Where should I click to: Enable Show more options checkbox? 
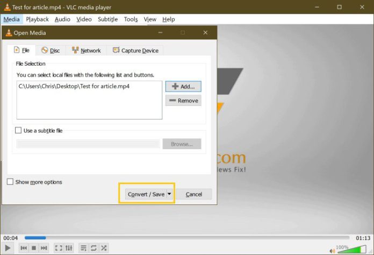[10, 182]
